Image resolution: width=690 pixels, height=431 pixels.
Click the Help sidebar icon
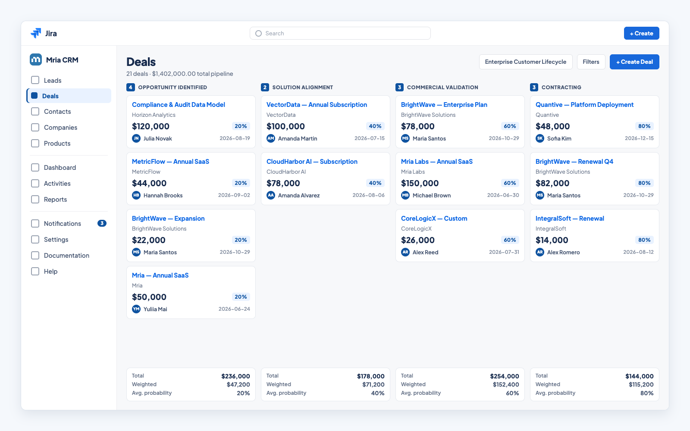pos(35,271)
